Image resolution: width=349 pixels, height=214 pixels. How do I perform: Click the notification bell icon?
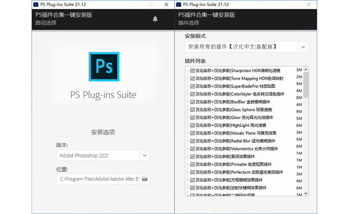click(155, 19)
